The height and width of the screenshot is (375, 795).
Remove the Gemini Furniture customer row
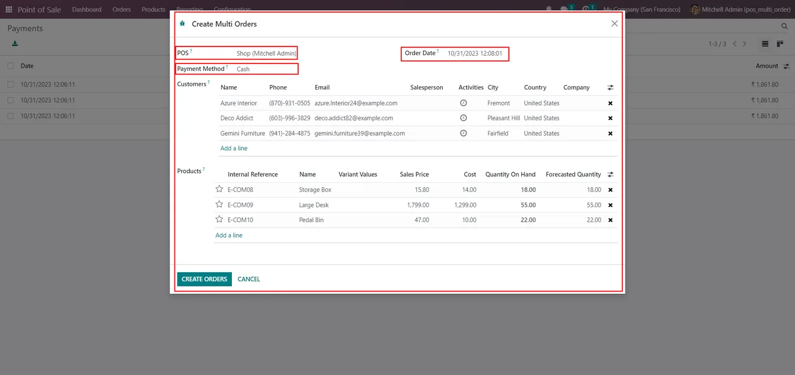click(610, 134)
